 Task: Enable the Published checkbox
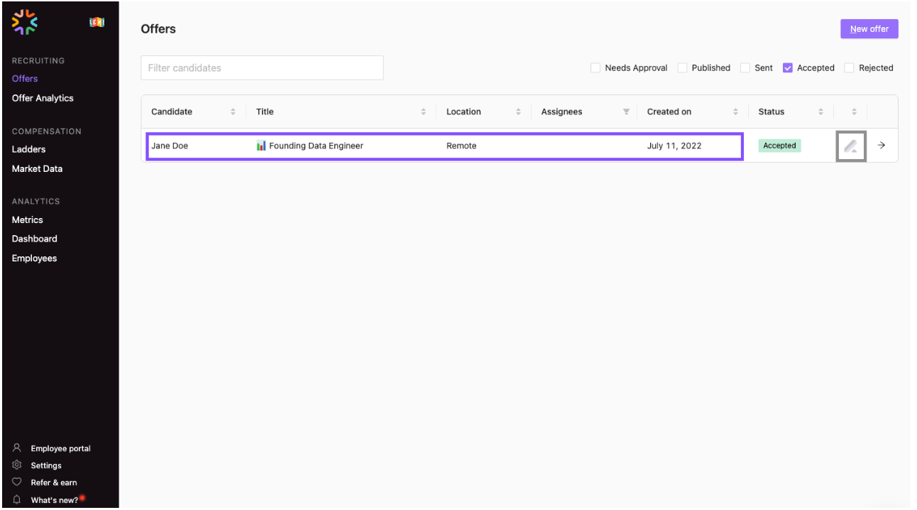pos(682,68)
